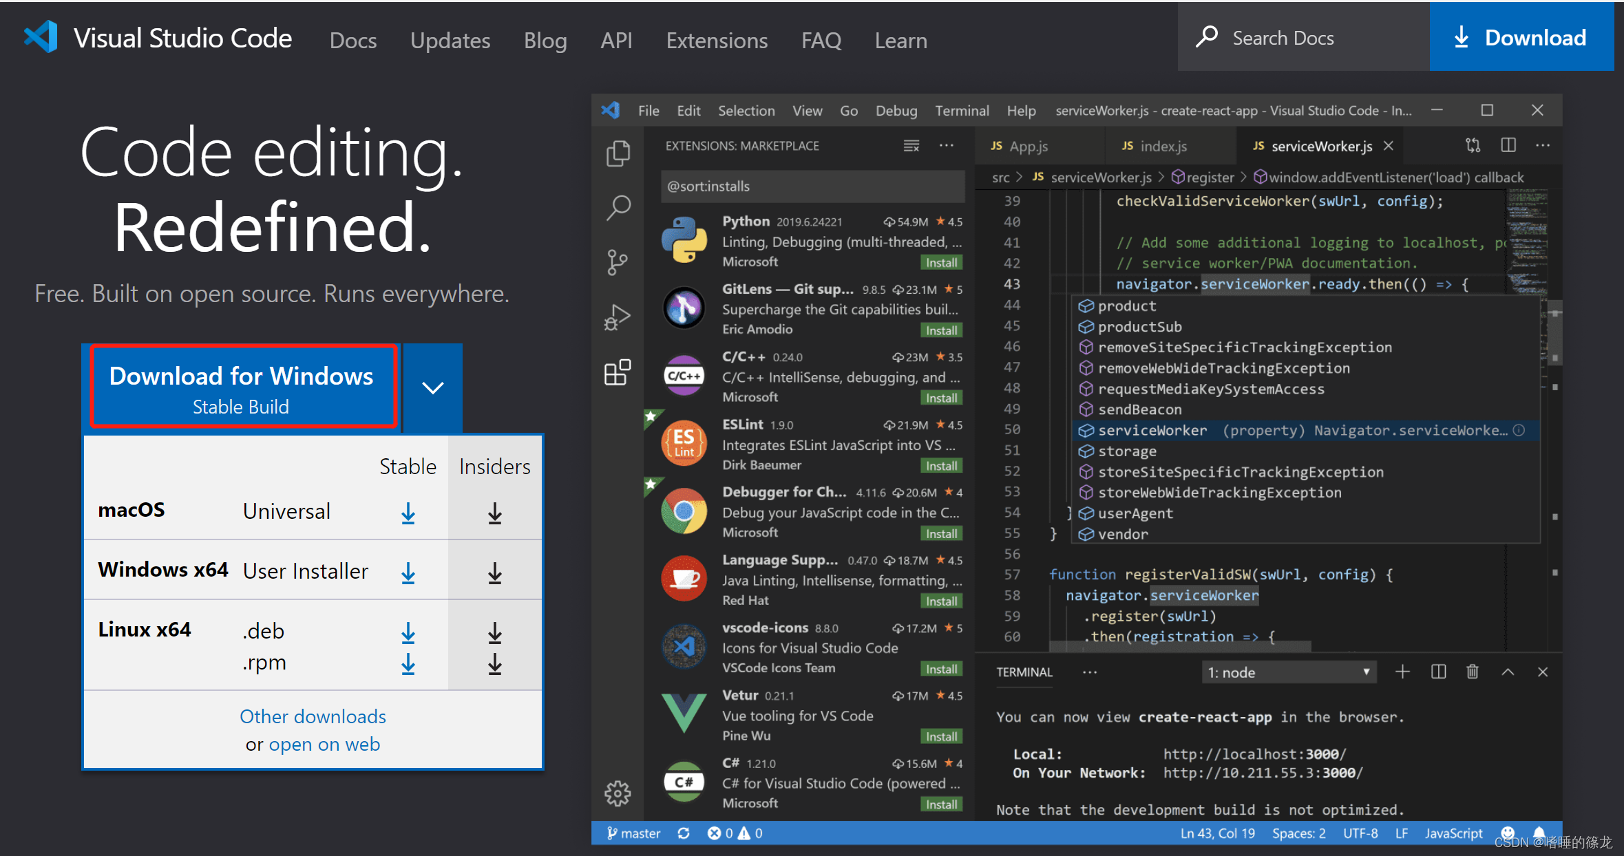This screenshot has width=1624, height=856.
Task: Click Windows x64 Insiders download arrow
Action: click(495, 573)
